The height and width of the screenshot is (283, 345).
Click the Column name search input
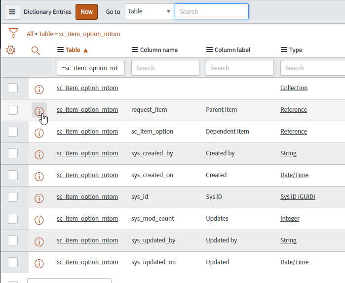click(x=165, y=68)
